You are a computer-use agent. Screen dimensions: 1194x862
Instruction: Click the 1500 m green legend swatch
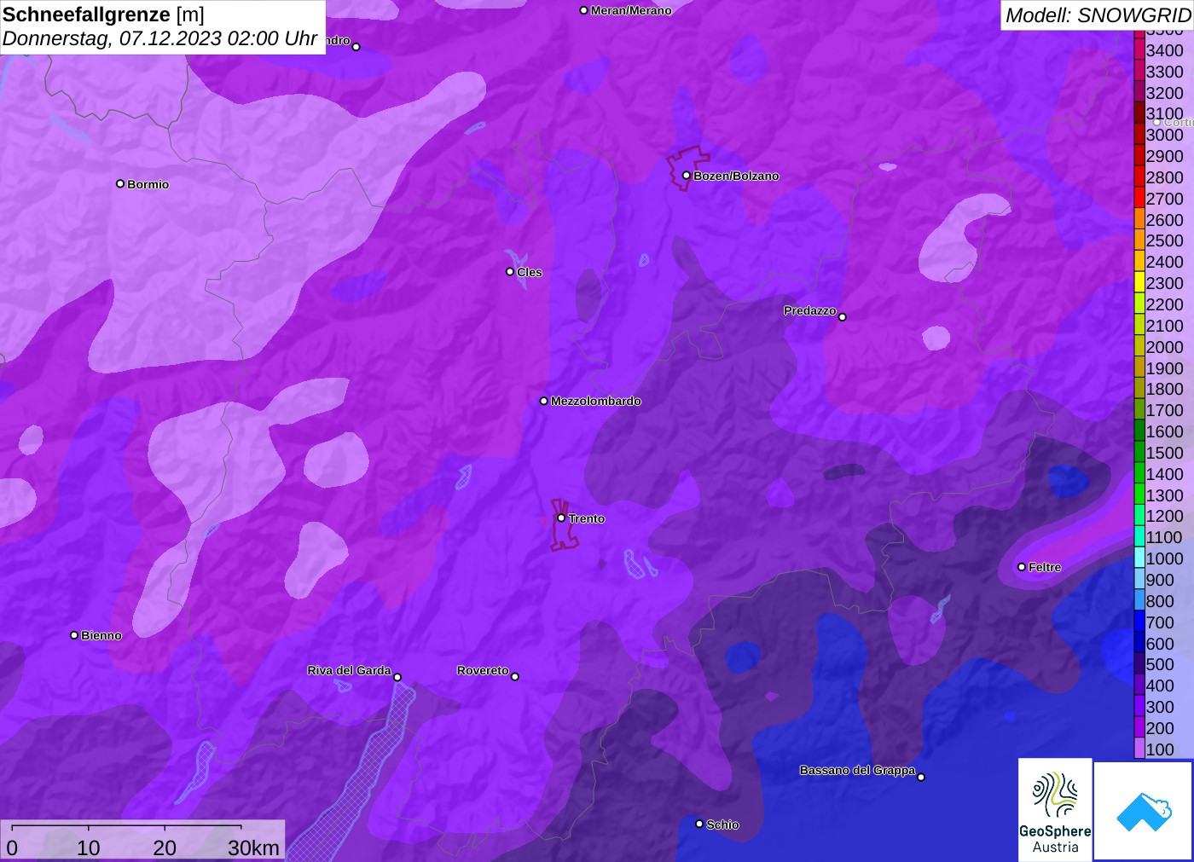coord(1139,452)
